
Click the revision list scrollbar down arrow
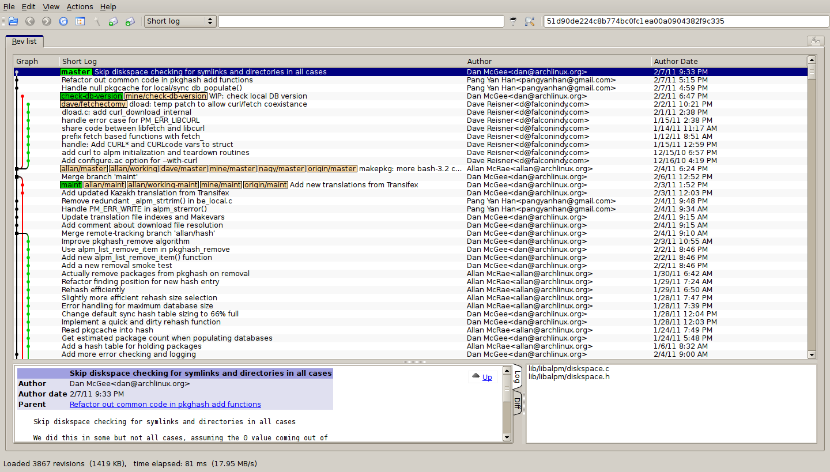pos(812,355)
